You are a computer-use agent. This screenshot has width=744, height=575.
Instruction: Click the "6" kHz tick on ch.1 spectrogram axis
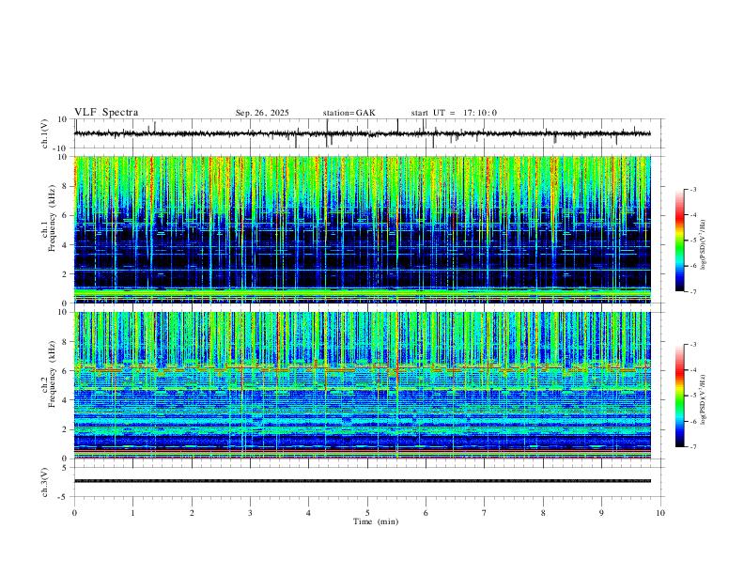coord(66,215)
